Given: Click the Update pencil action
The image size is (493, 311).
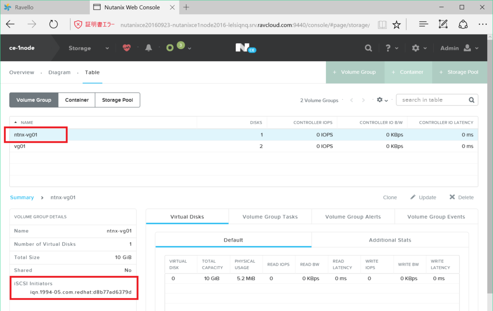Looking at the screenshot, I should click(x=423, y=197).
